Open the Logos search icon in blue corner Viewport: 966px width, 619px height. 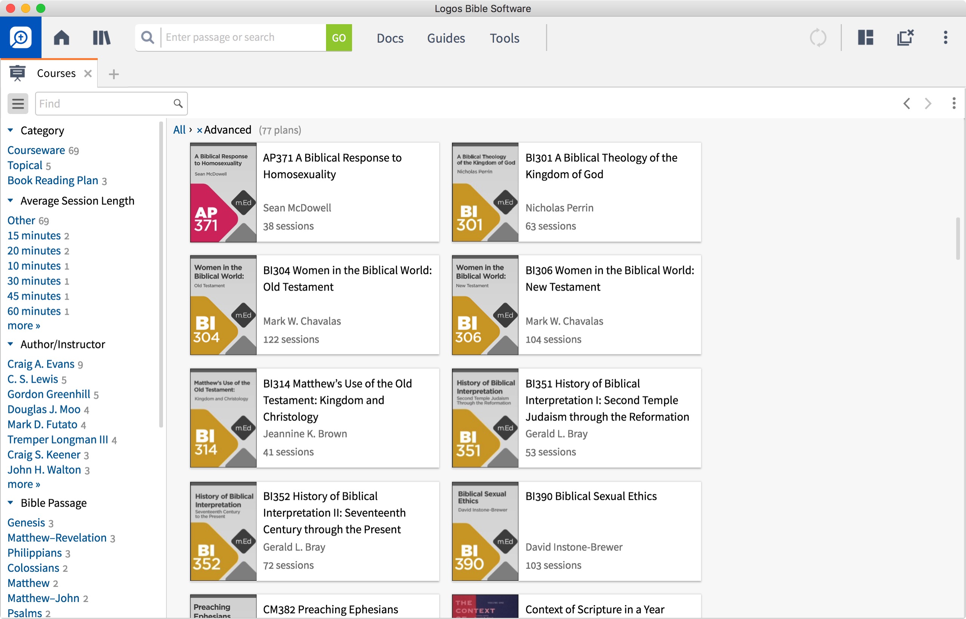tap(20, 37)
